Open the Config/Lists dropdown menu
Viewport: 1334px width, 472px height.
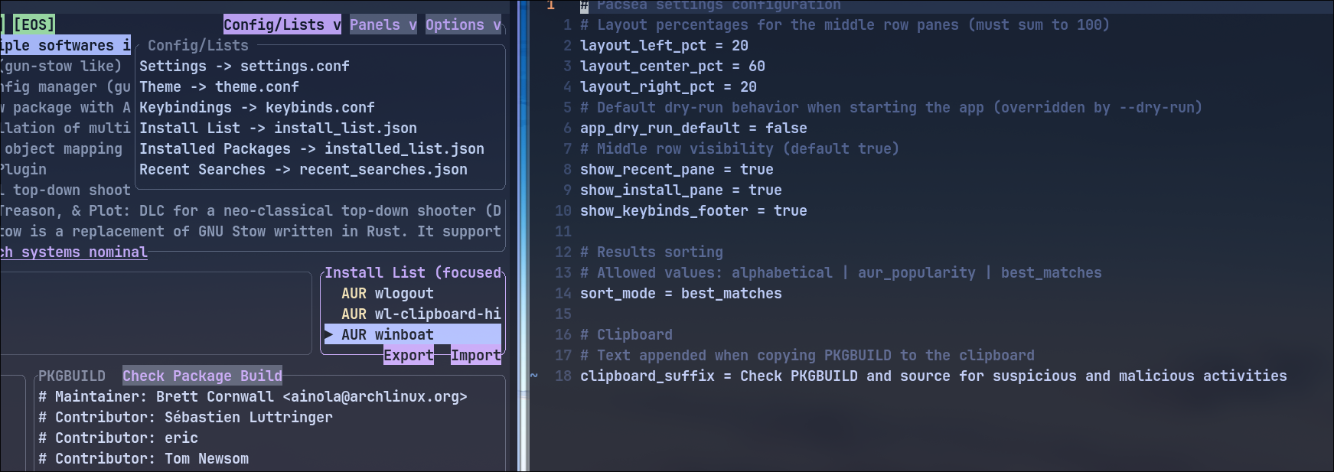pos(282,24)
